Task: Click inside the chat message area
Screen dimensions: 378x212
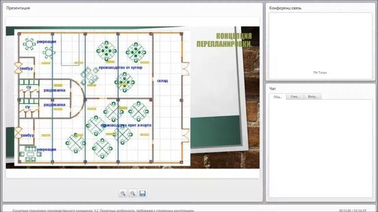Action: click(x=321, y=148)
